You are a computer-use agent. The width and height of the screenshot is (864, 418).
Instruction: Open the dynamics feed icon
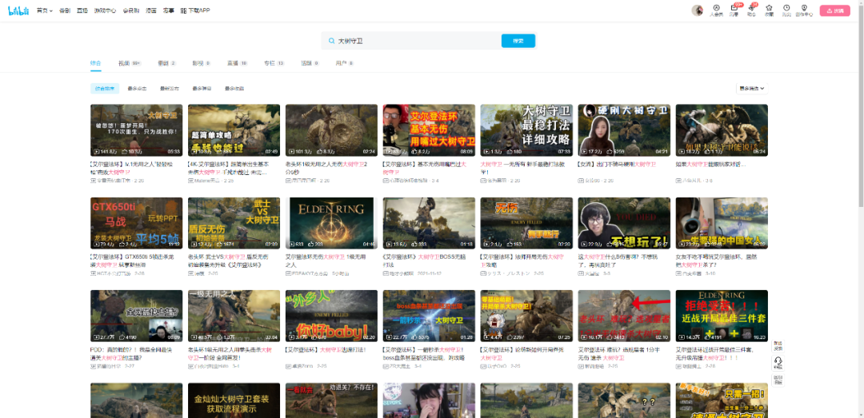click(x=751, y=10)
